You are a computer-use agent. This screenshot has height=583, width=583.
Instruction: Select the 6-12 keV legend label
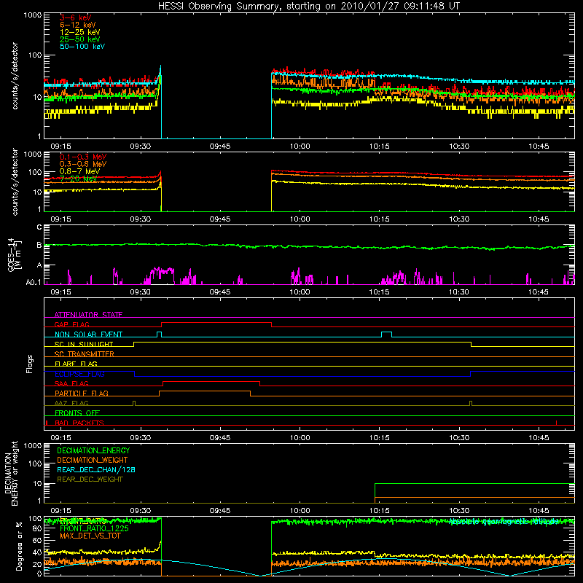78,25
